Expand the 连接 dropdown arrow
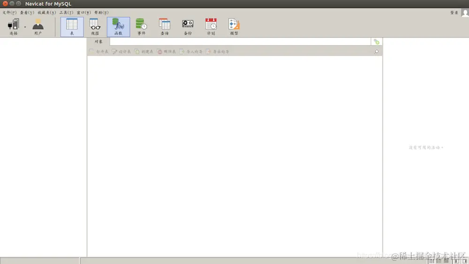Viewport: 469px width, 264px height. tap(25, 27)
